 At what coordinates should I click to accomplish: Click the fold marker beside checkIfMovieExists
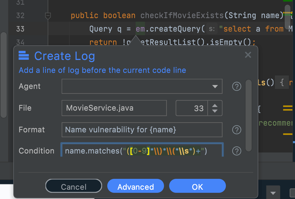click(x=48, y=16)
